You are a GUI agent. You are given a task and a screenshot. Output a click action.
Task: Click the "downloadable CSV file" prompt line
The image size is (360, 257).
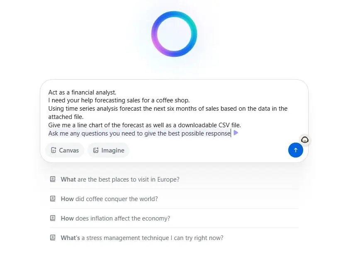144,125
